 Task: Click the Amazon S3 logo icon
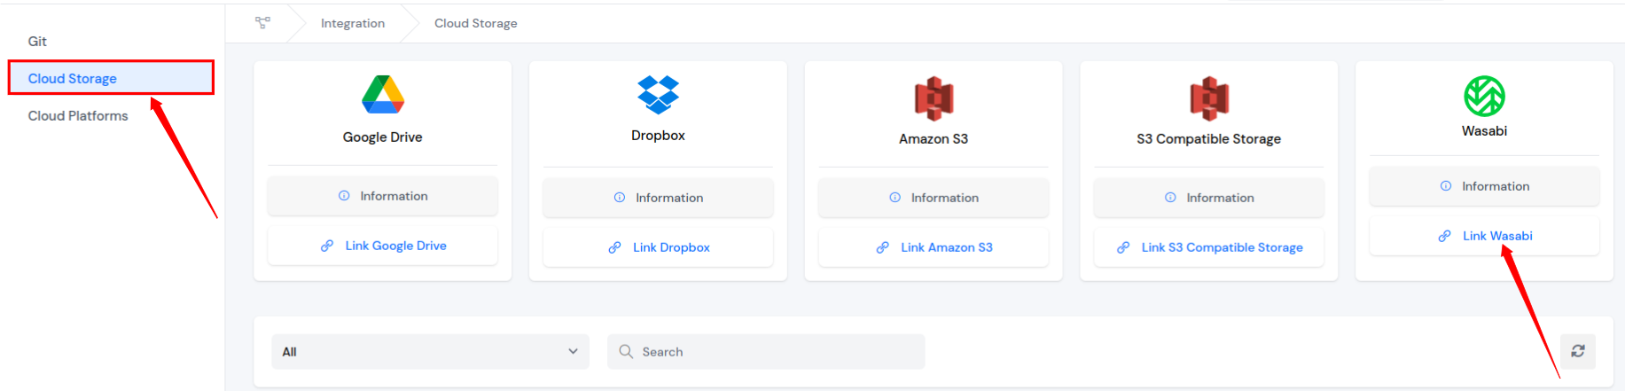tap(934, 98)
